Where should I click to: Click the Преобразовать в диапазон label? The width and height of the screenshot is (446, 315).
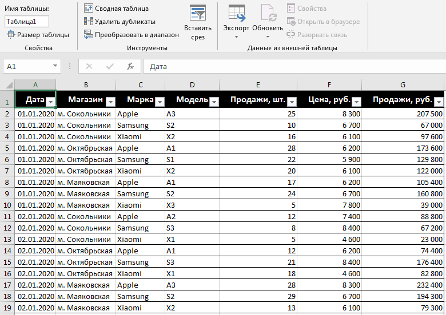point(137,35)
